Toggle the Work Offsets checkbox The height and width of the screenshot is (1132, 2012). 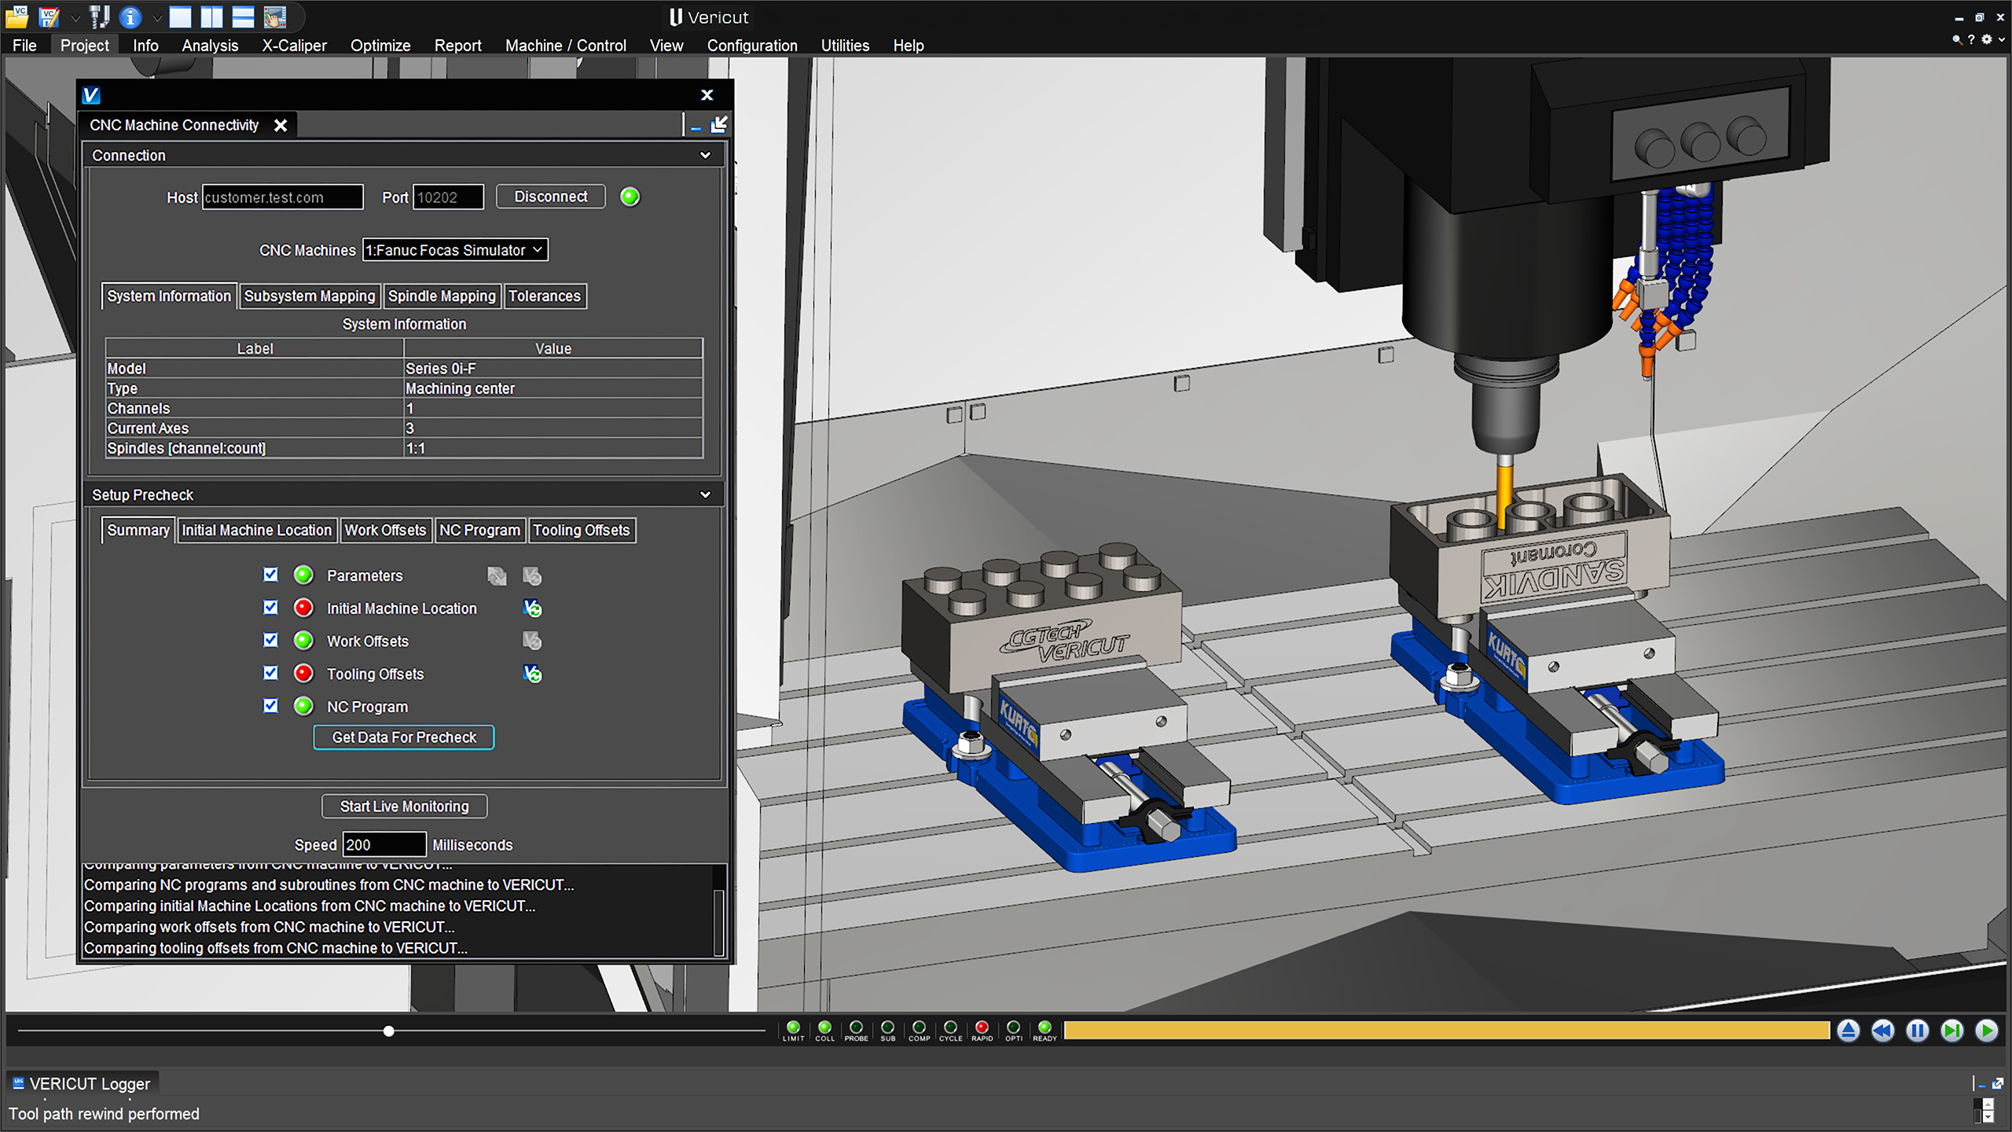pos(270,641)
